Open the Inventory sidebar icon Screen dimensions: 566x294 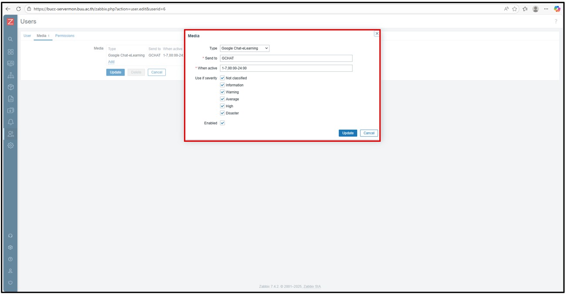point(10,87)
